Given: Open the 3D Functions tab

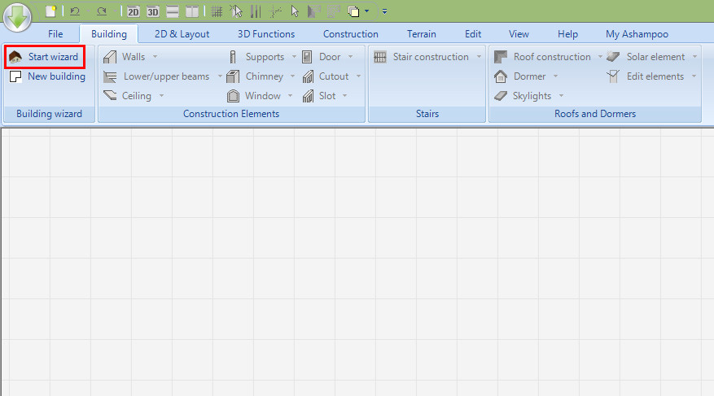Looking at the screenshot, I should point(266,34).
